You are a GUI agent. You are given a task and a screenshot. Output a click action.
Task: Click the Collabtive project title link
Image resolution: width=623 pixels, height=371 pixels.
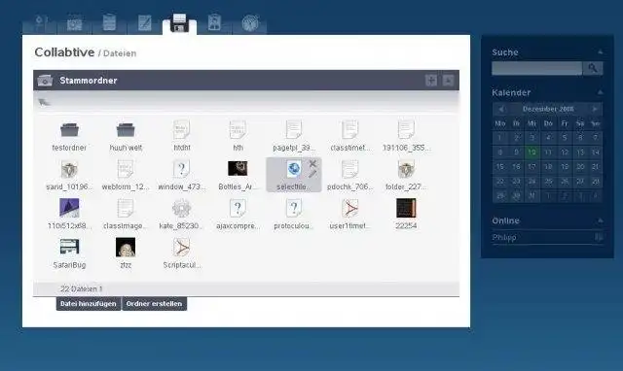coord(64,51)
